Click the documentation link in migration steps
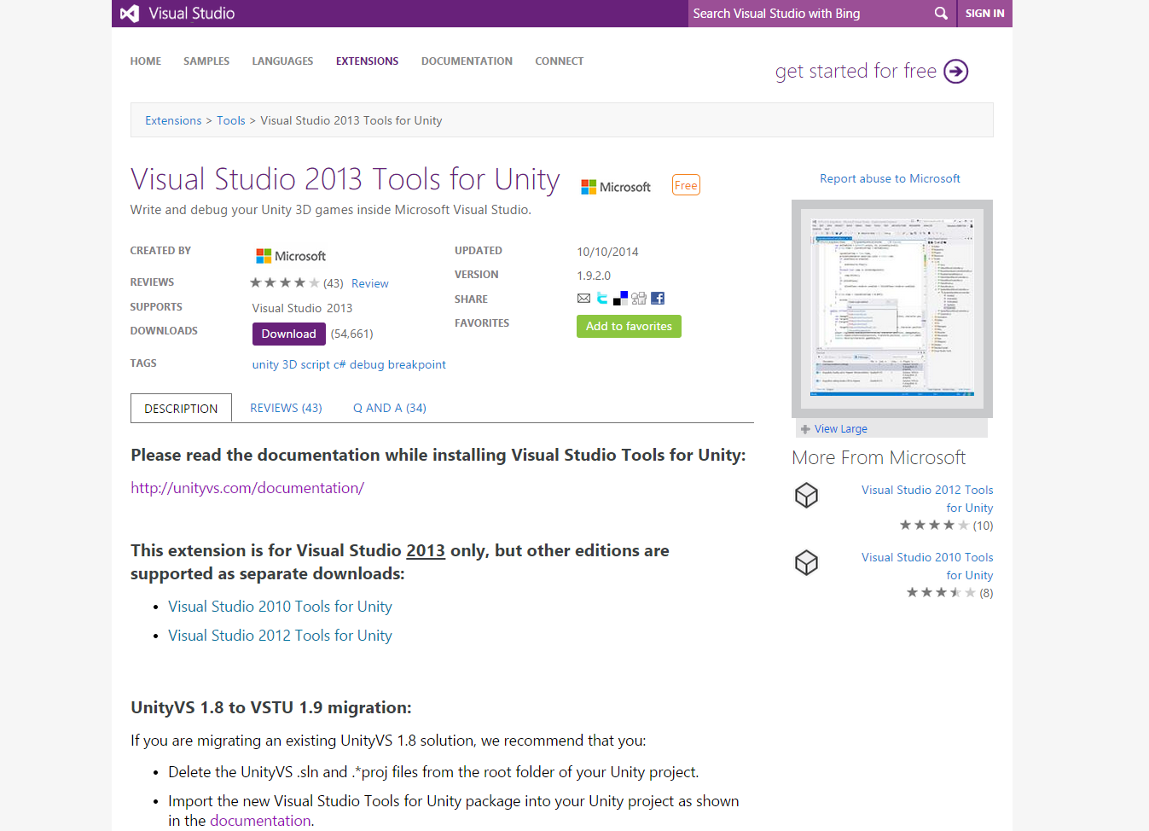Viewport: 1149px width, 831px height. coord(260,821)
